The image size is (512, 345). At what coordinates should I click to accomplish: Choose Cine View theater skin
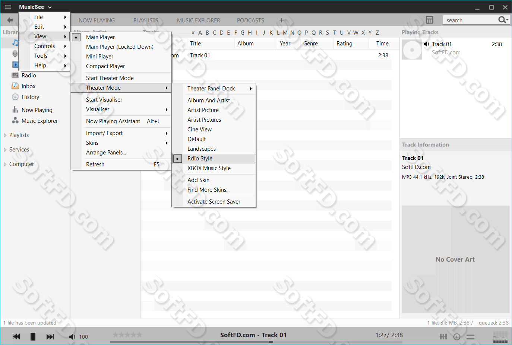[x=214, y=130]
